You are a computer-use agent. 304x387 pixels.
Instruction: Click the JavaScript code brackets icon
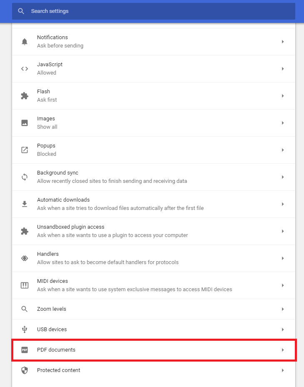(x=25, y=69)
